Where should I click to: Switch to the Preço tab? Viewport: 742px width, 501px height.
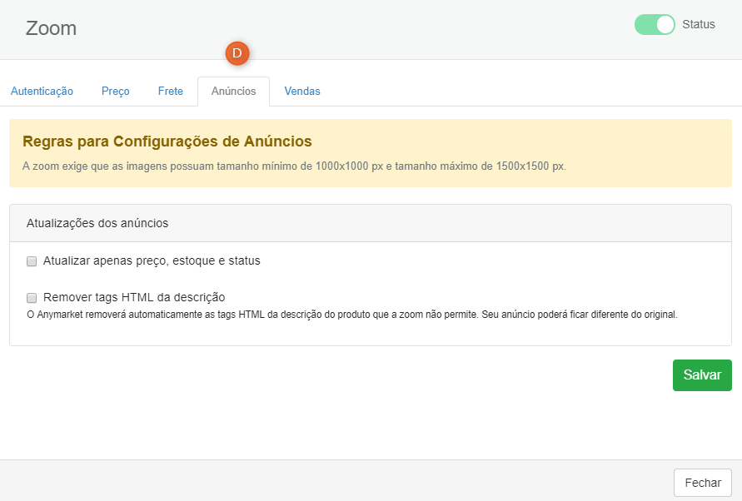116,91
